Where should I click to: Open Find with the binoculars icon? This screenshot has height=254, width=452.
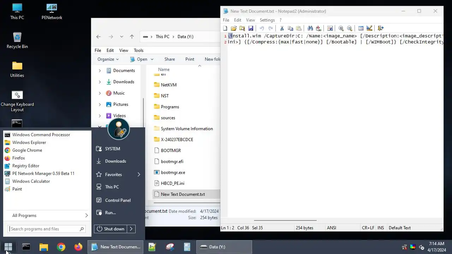point(310,28)
